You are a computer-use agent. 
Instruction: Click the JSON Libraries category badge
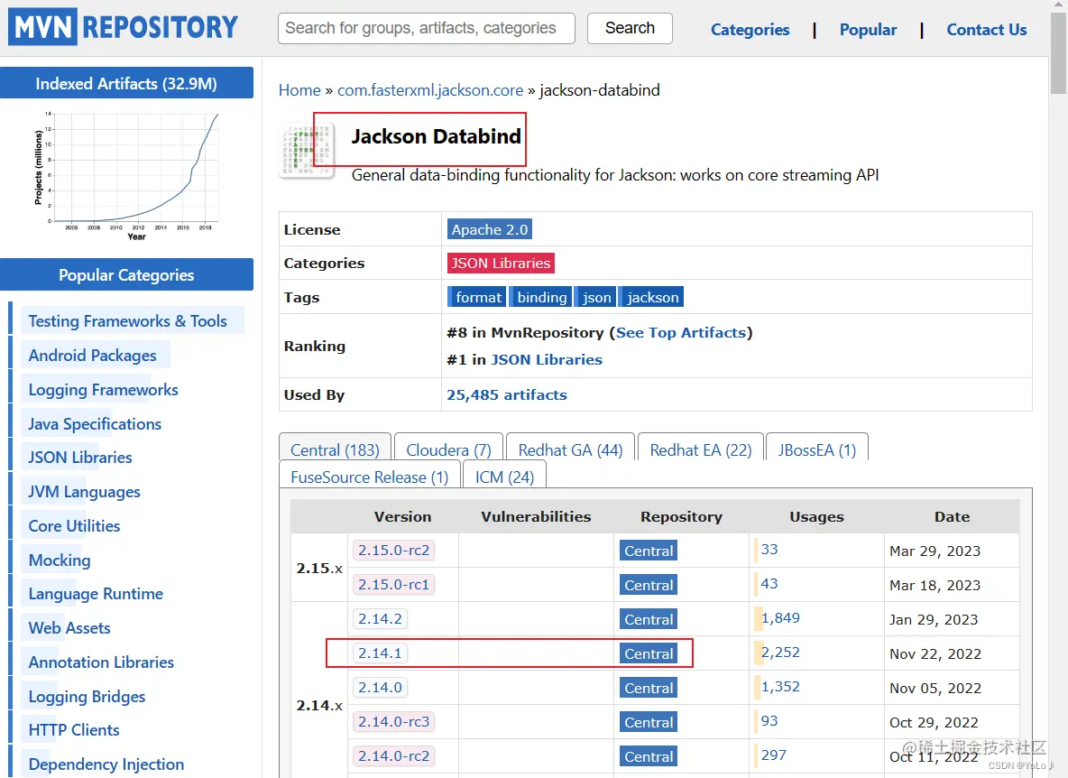[501, 263]
